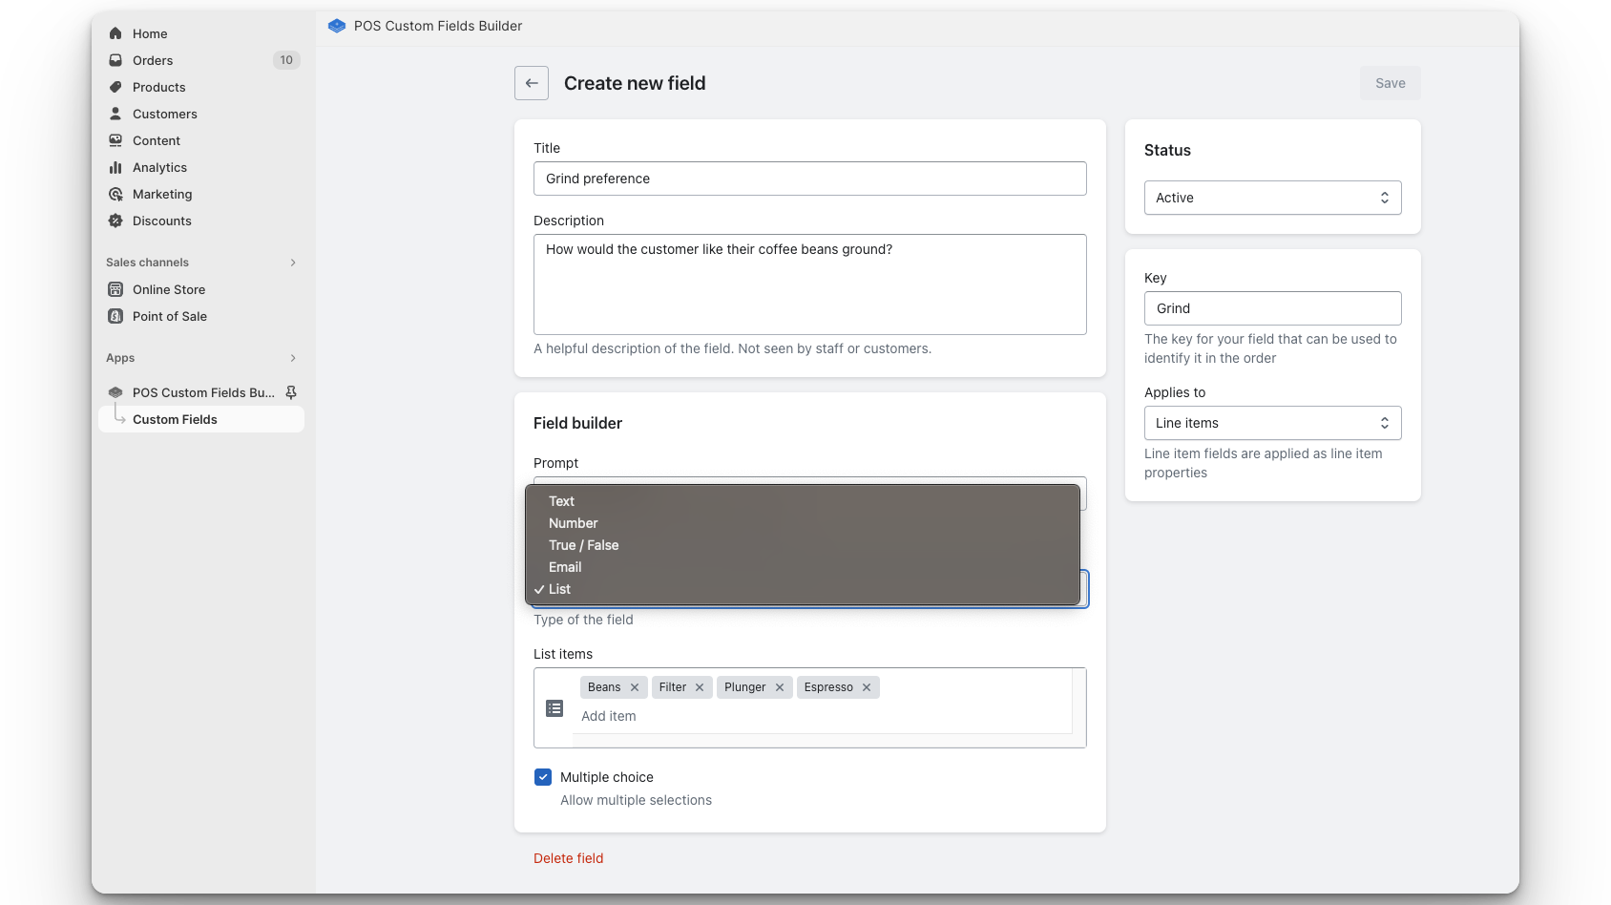This screenshot has height=905, width=1611.
Task: Select the Products icon
Action: (x=115, y=87)
